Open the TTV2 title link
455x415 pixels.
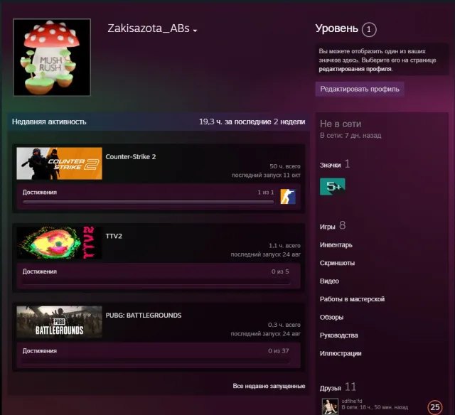(x=114, y=236)
